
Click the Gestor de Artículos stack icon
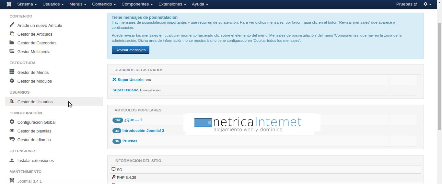pos(12,34)
